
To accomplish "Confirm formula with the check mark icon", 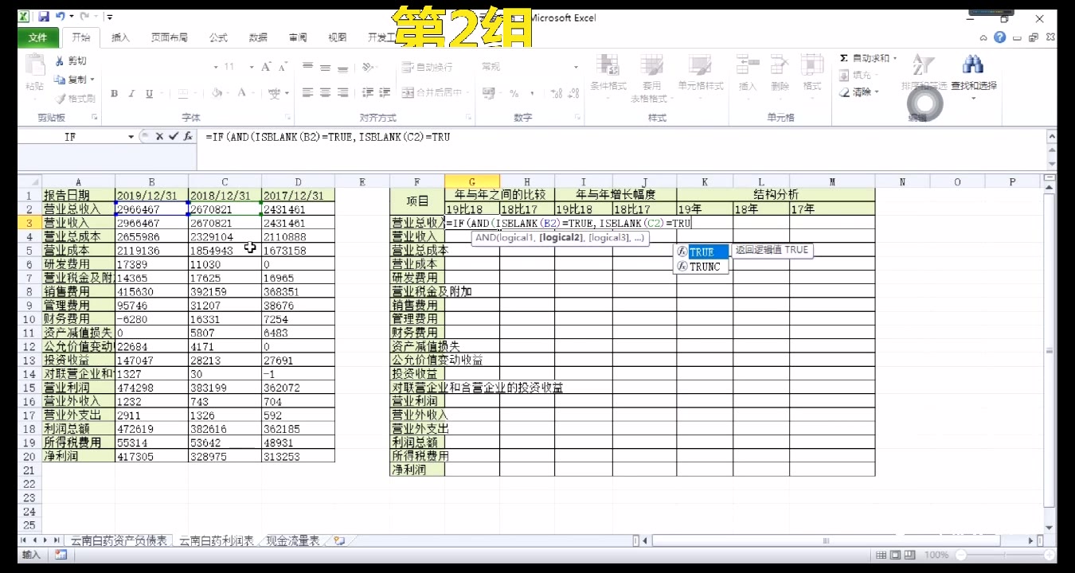I will coord(173,137).
